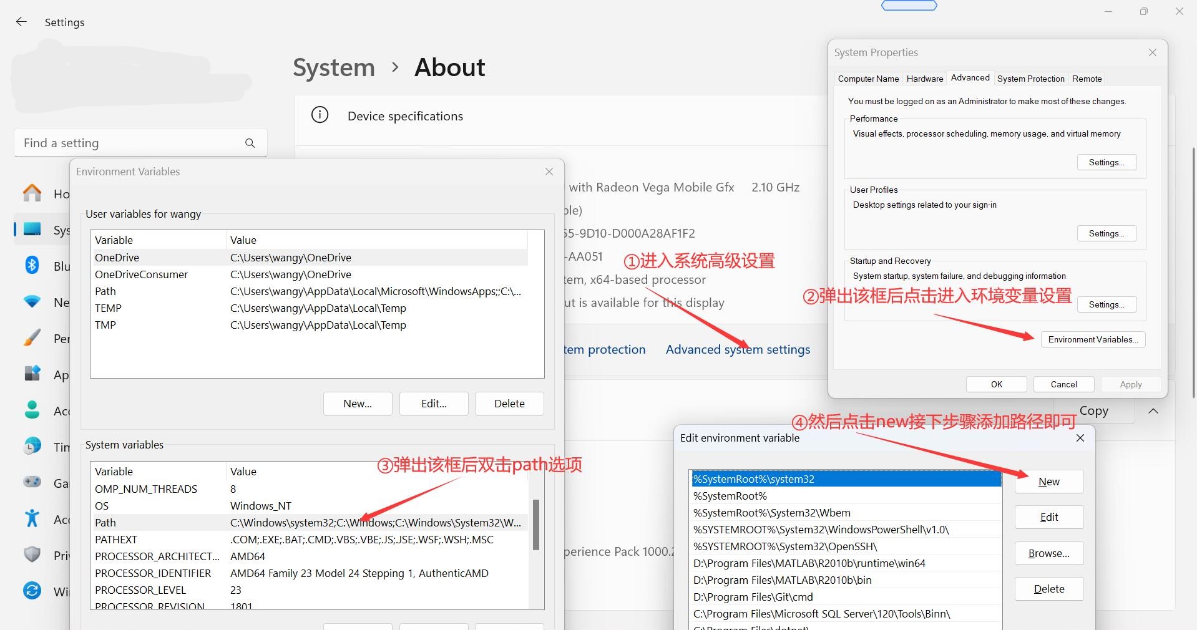Switch to the System Protection tab
Viewport: 1197px width, 630px height.
click(x=1030, y=79)
